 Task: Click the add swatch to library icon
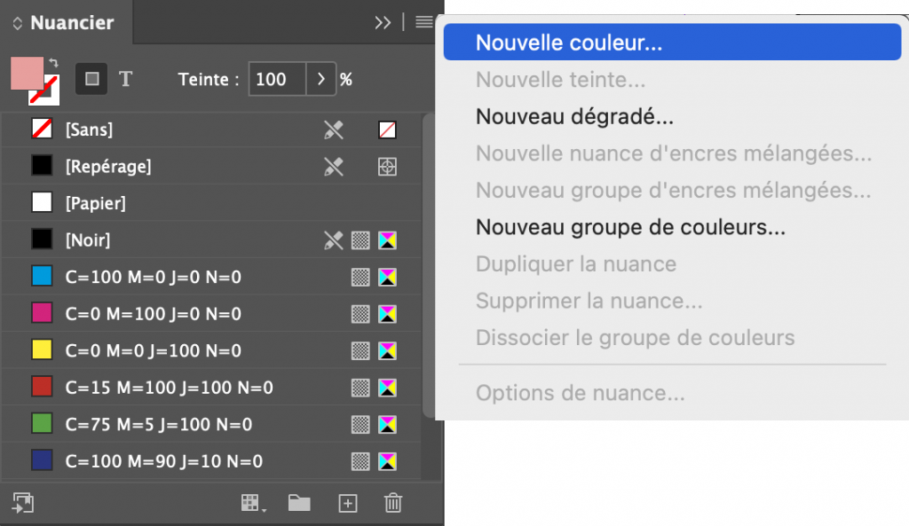pos(21,503)
